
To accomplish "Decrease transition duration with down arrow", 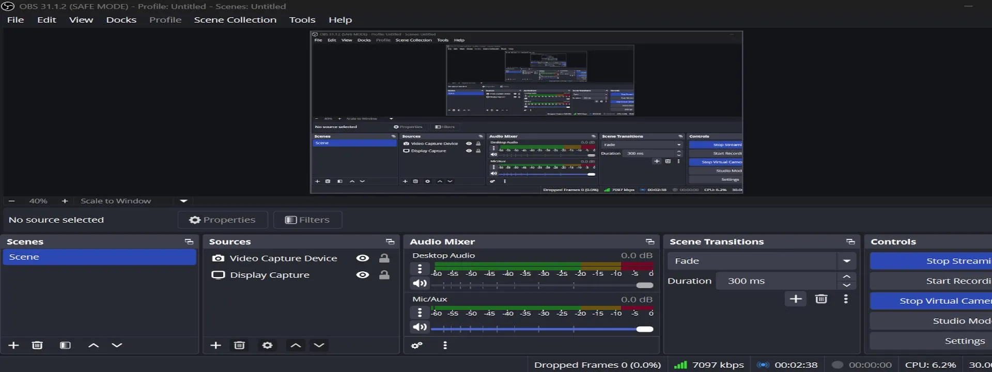I will [x=847, y=285].
